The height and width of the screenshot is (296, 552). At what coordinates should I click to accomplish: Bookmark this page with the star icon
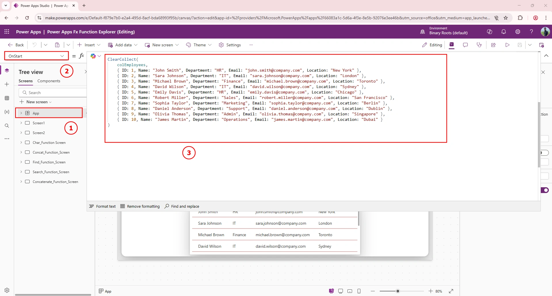(506, 18)
